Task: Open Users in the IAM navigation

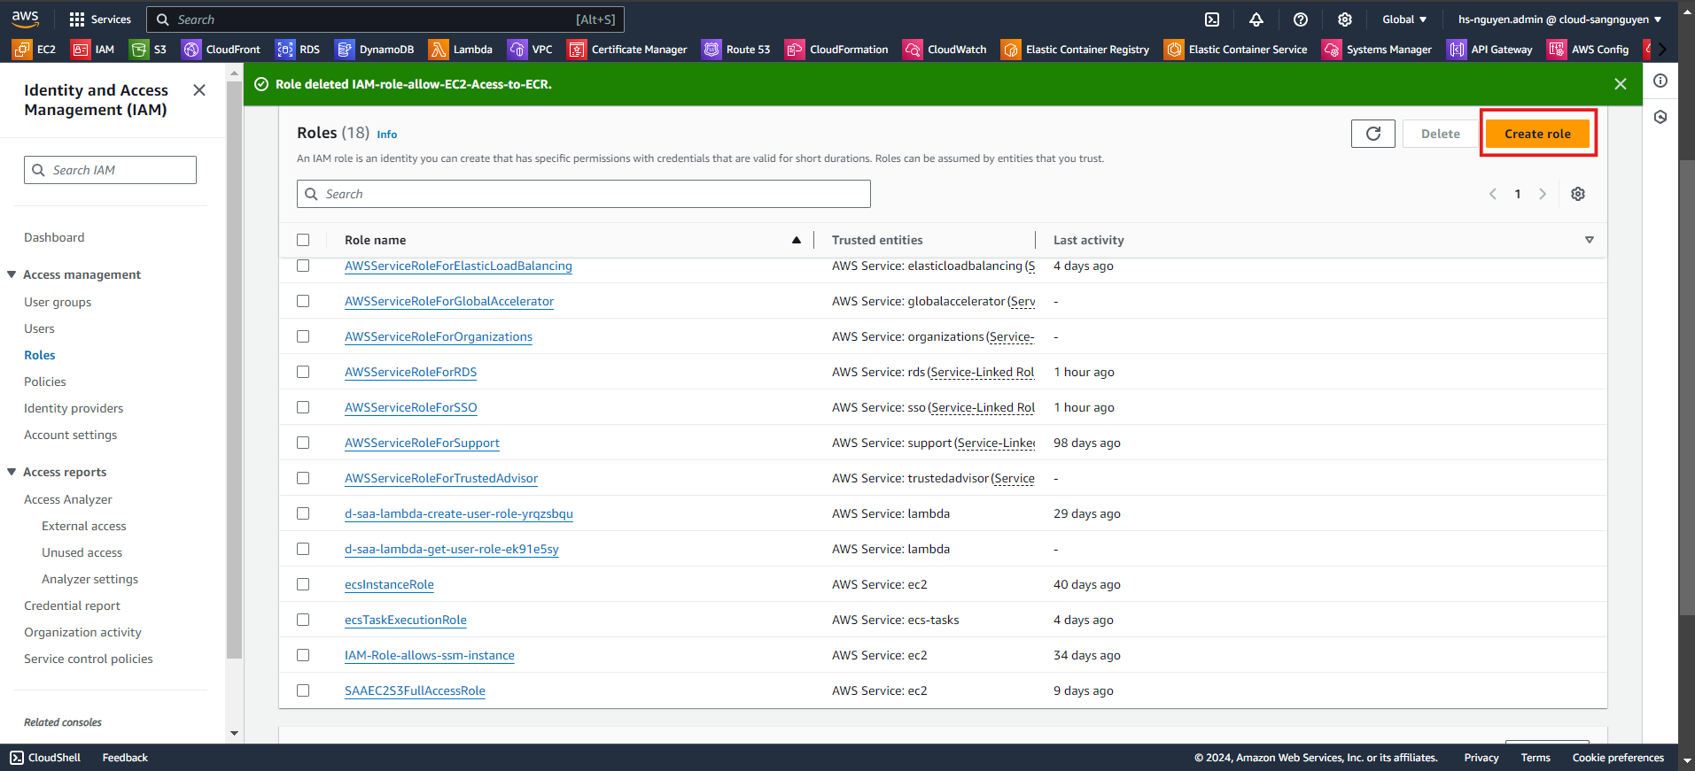Action: pyautogui.click(x=39, y=328)
